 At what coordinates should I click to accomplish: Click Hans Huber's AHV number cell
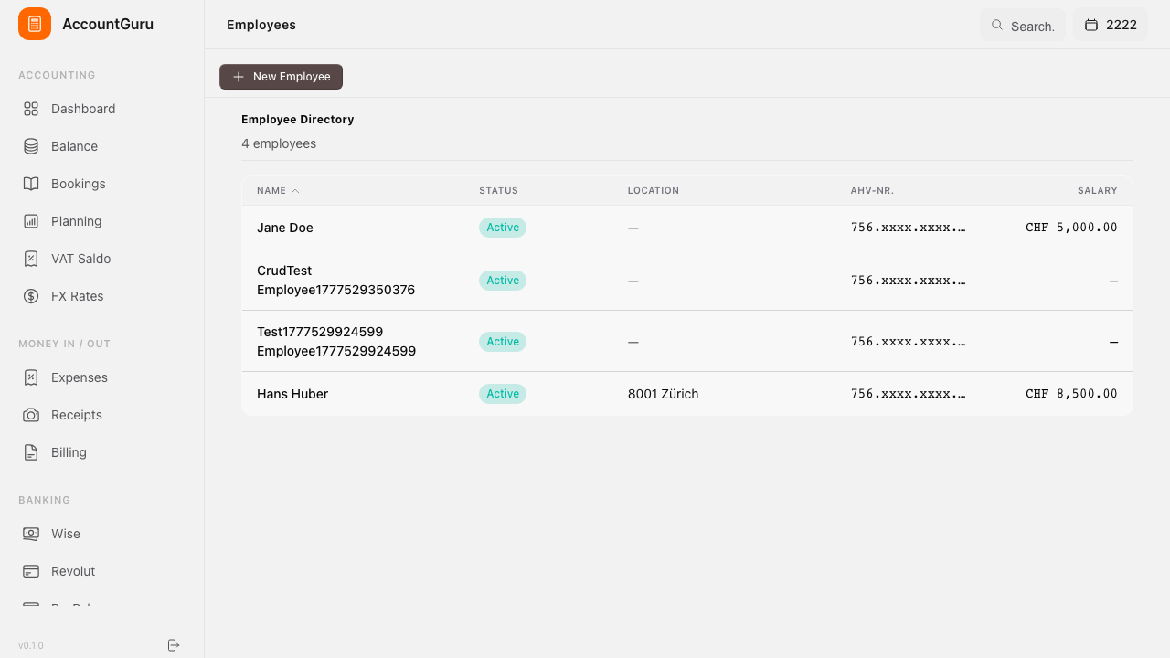(909, 394)
